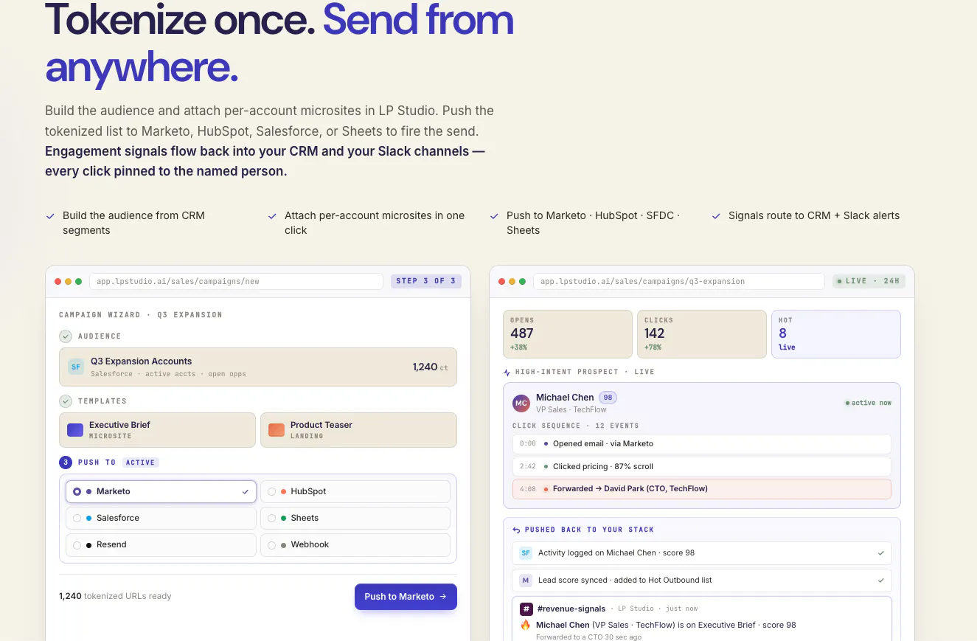Click the Forwarded to David Park event row
The width and height of the screenshot is (977, 641).
pos(702,489)
